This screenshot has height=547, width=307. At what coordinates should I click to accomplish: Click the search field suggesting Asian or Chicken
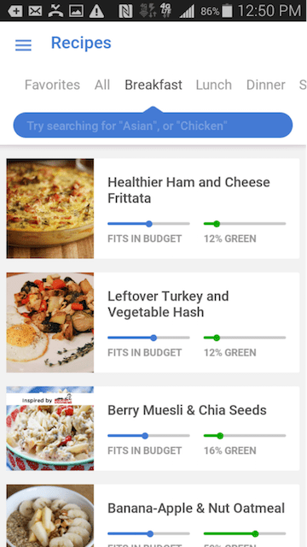click(153, 126)
